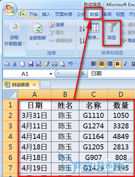
Task: Select column C header
Action: pyautogui.click(x=93, y=94)
